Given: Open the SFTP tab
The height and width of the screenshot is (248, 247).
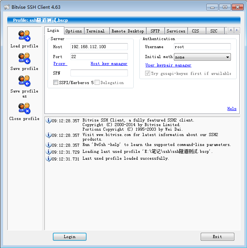Looking at the screenshot, I should coord(155,31).
